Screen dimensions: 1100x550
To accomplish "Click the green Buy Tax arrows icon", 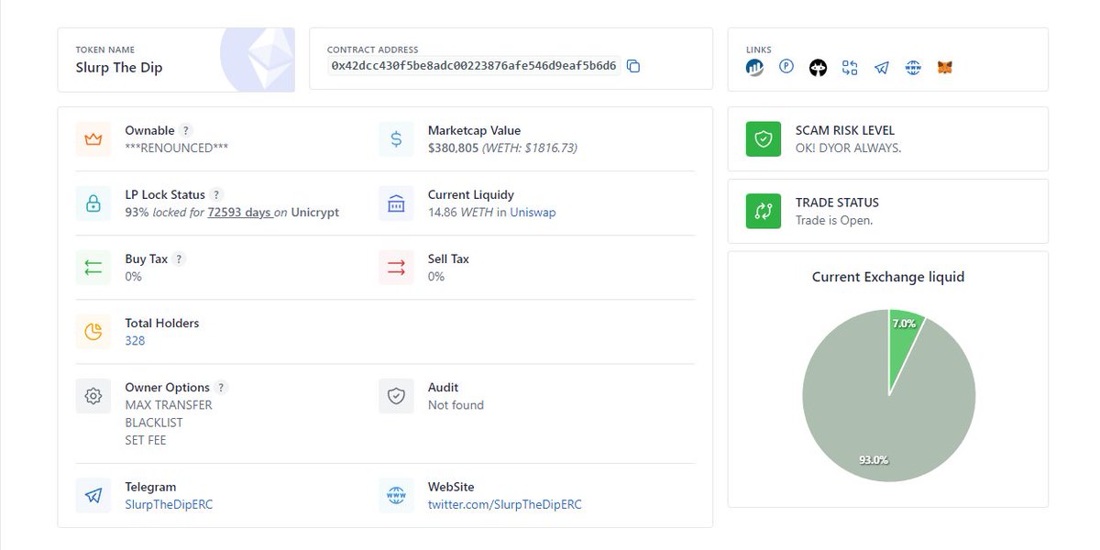I will [x=93, y=268].
